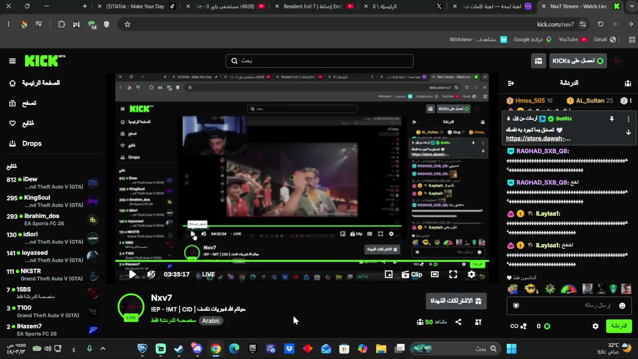Click RAGHAD_SXB_Q8 username in first chat message
This screenshot has height=359, width=638.
(542, 151)
